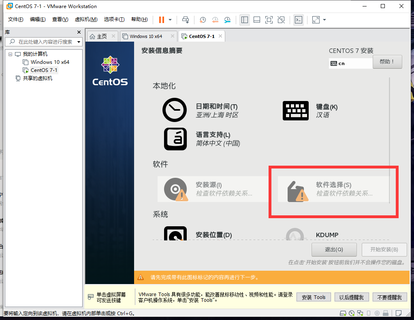The image size is (414, 320).
Task: Click the 退出(Q) button
Action: pos(334,249)
